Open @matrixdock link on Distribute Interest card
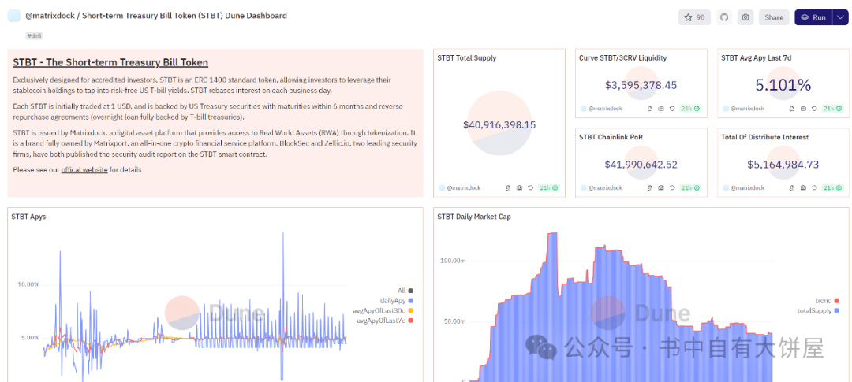 pos(747,187)
